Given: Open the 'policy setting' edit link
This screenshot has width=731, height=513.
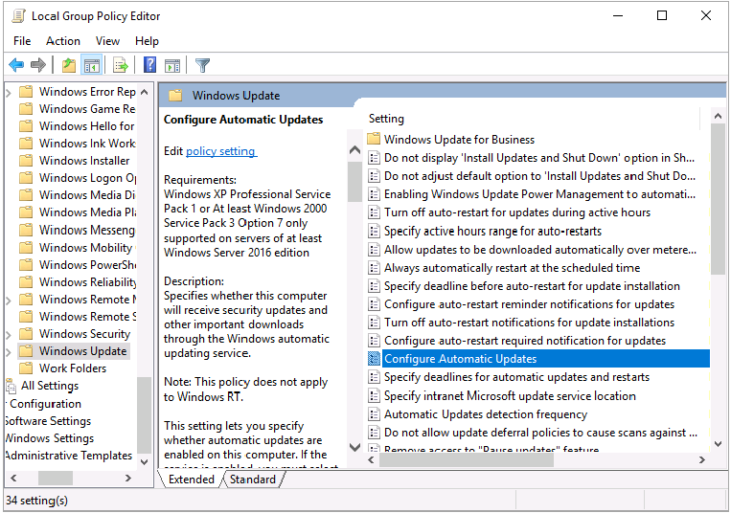Looking at the screenshot, I should [220, 151].
